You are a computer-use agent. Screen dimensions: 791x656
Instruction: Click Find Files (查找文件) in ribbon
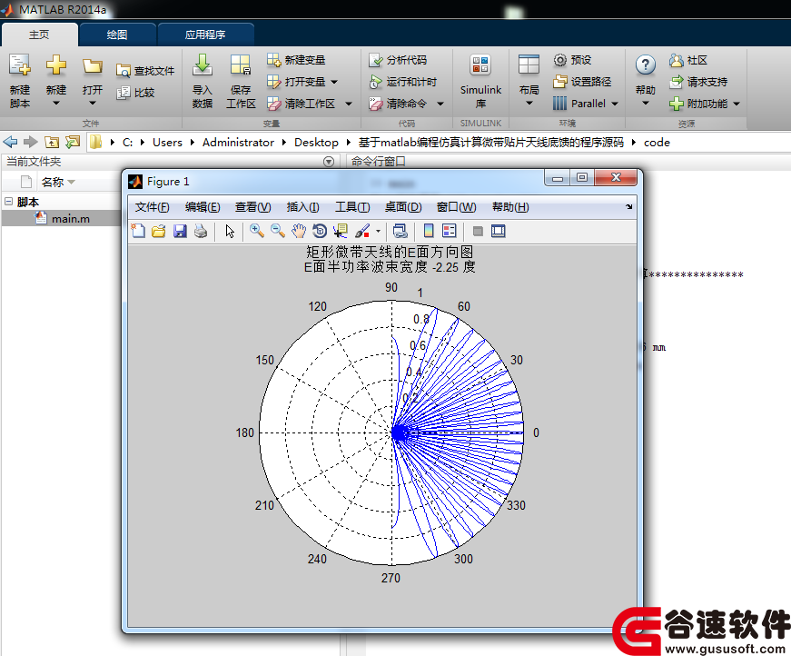click(x=145, y=71)
